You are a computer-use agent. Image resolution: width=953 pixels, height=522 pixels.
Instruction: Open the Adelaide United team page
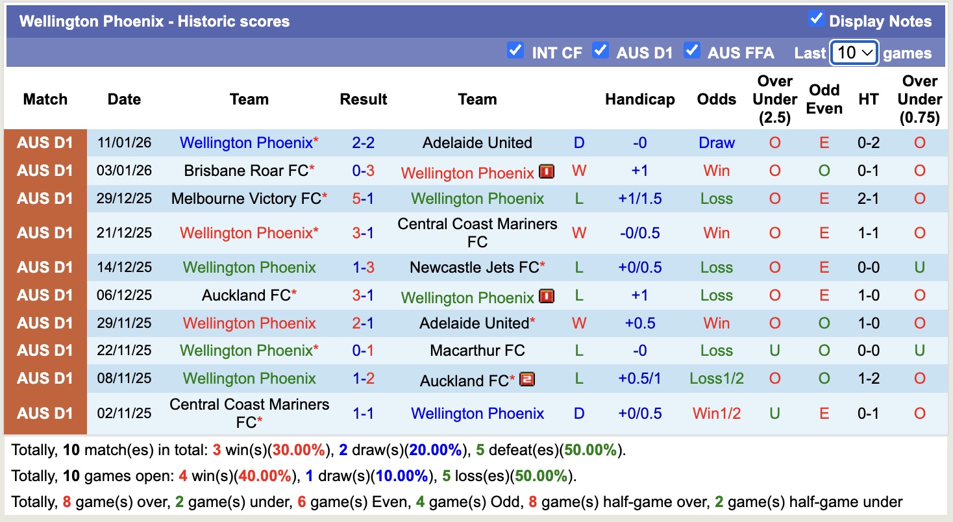(x=477, y=142)
